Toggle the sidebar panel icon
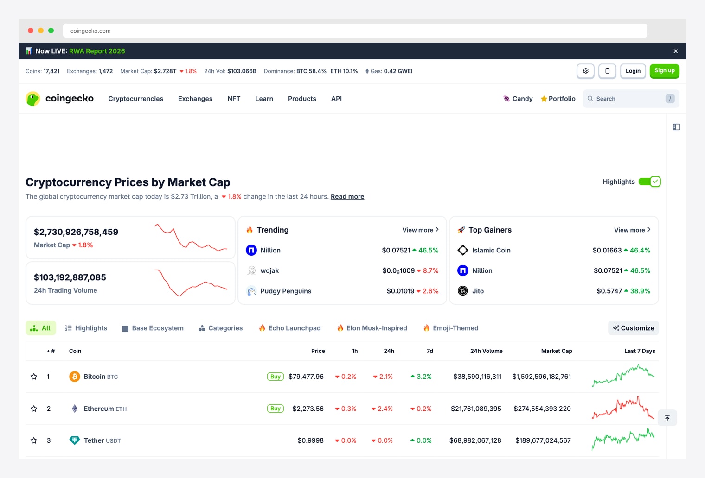Screen dimensions: 705x478 pyautogui.click(x=676, y=127)
